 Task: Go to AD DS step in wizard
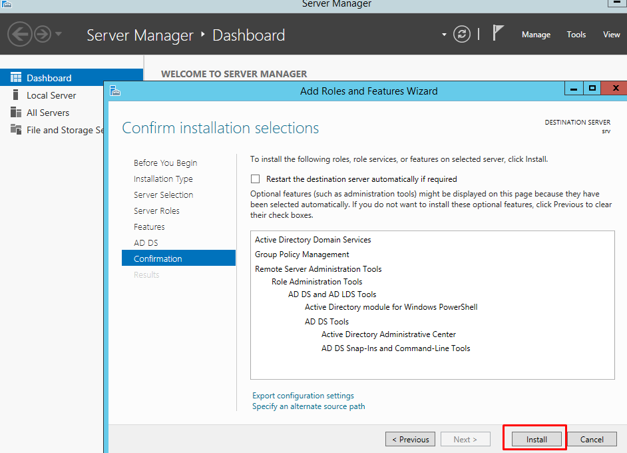click(146, 243)
